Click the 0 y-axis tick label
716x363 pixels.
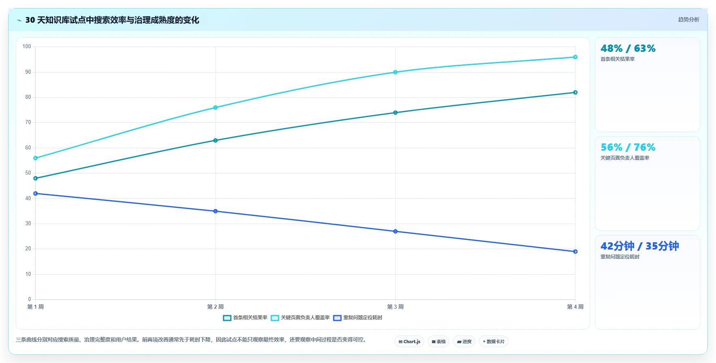pyautogui.click(x=30, y=299)
